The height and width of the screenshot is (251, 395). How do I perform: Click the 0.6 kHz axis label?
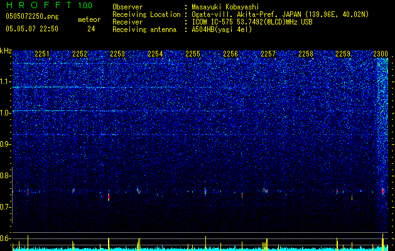click(6, 238)
